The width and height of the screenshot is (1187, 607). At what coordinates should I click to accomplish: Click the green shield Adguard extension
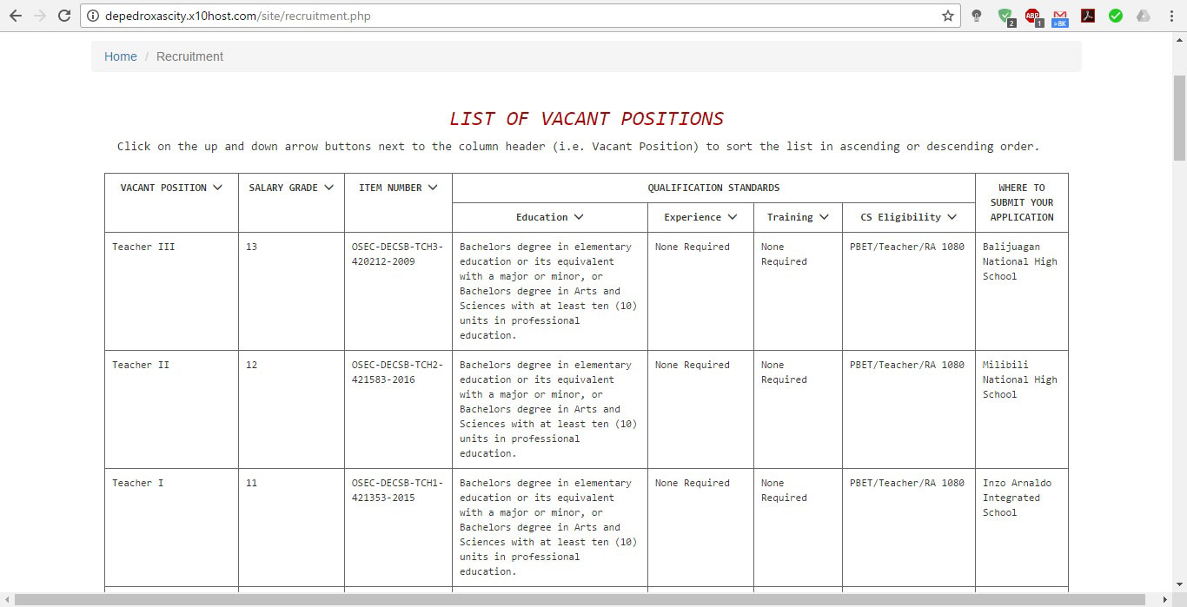(1005, 16)
